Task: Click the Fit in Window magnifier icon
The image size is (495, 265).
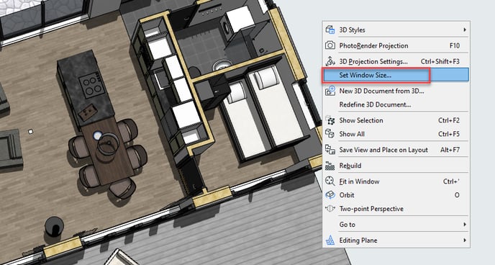Action: [330, 181]
